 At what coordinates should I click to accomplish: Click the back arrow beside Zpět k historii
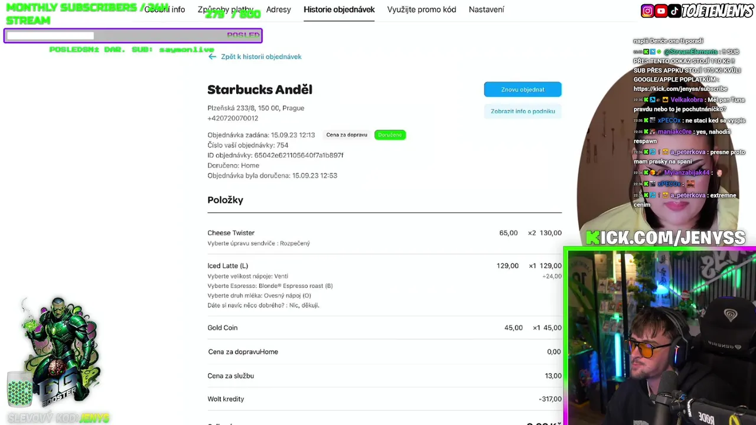tap(212, 57)
